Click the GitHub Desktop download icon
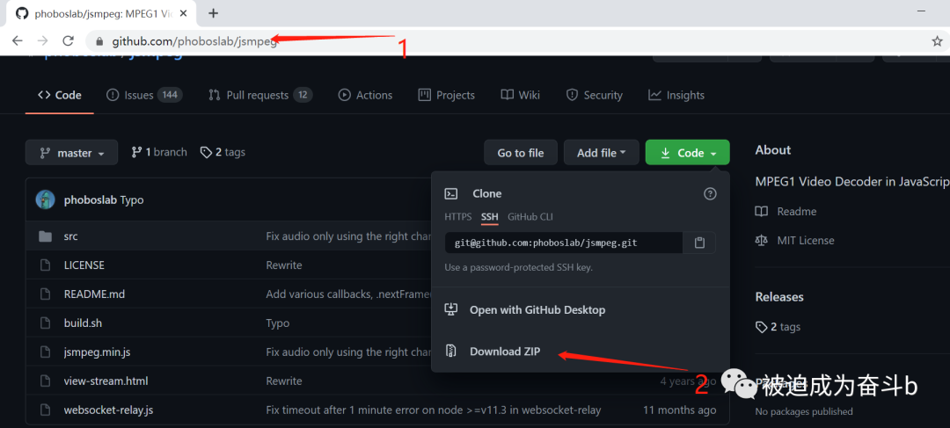This screenshot has height=428, width=950. click(x=450, y=309)
